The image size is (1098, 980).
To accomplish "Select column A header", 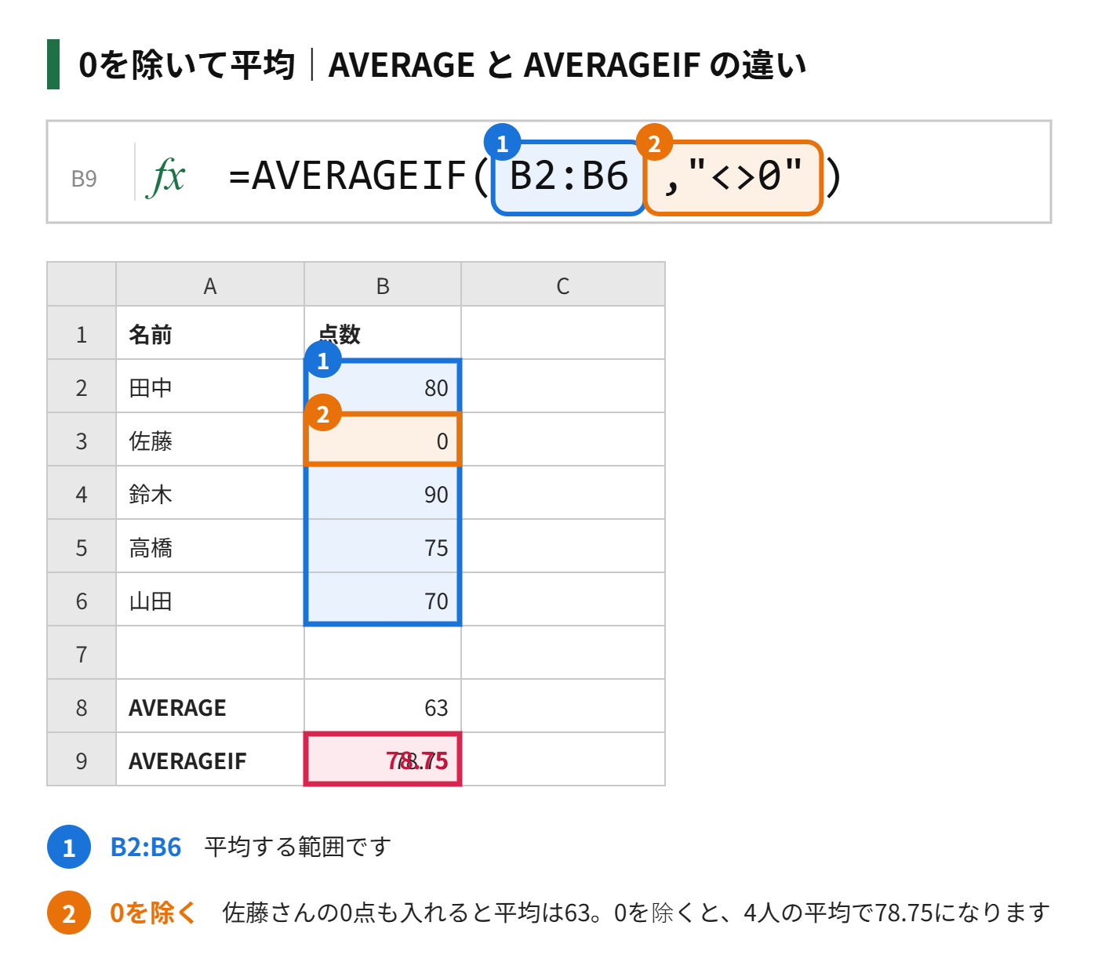I will (x=210, y=285).
